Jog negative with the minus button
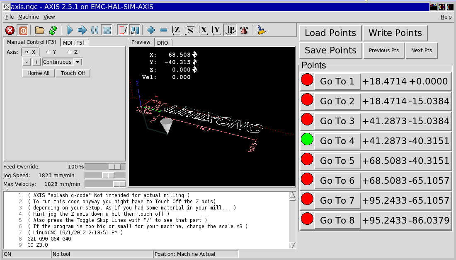456x260 pixels. tap(27, 62)
